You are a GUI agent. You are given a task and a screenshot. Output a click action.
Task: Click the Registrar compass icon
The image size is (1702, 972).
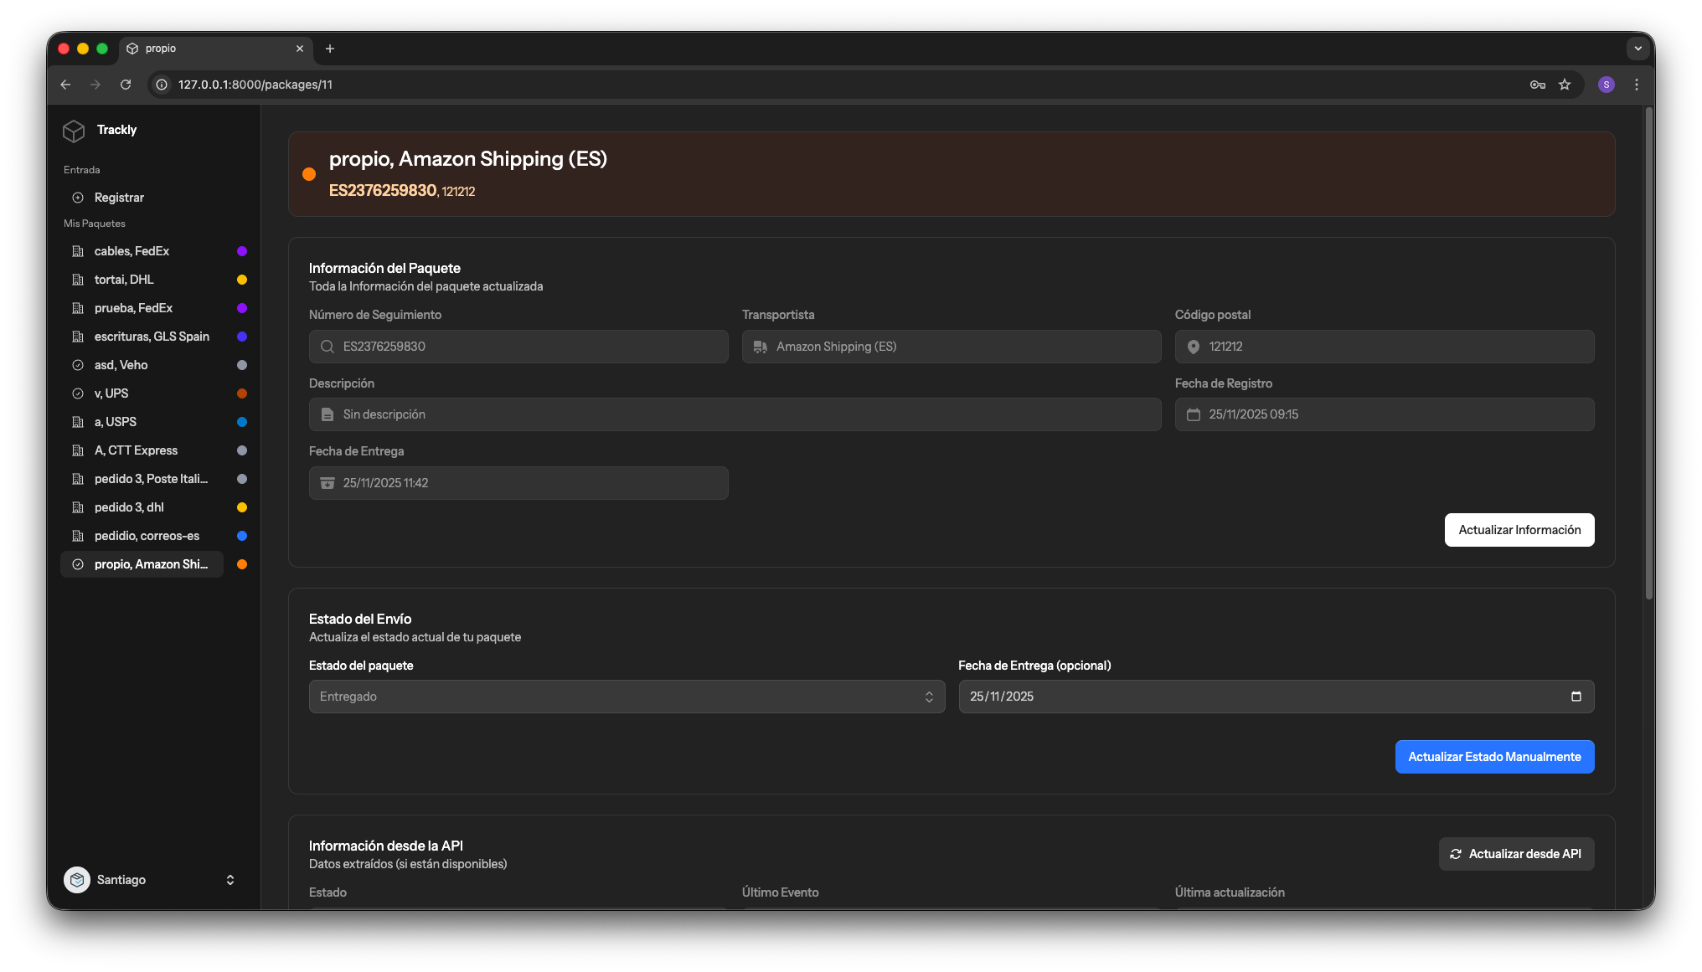pos(79,198)
